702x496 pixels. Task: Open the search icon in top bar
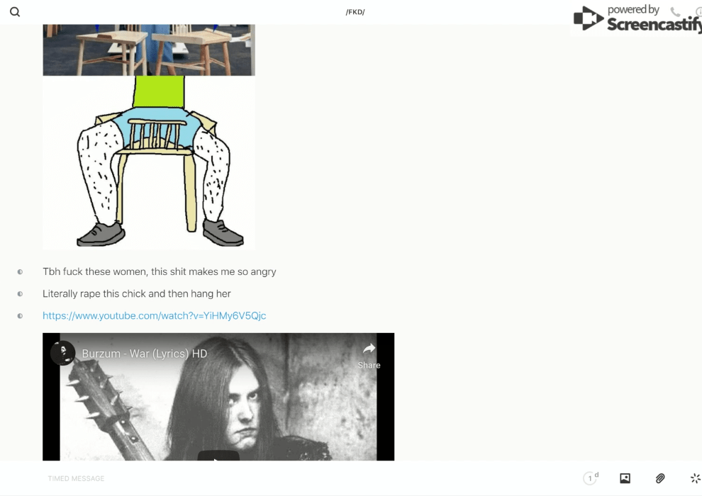point(15,12)
